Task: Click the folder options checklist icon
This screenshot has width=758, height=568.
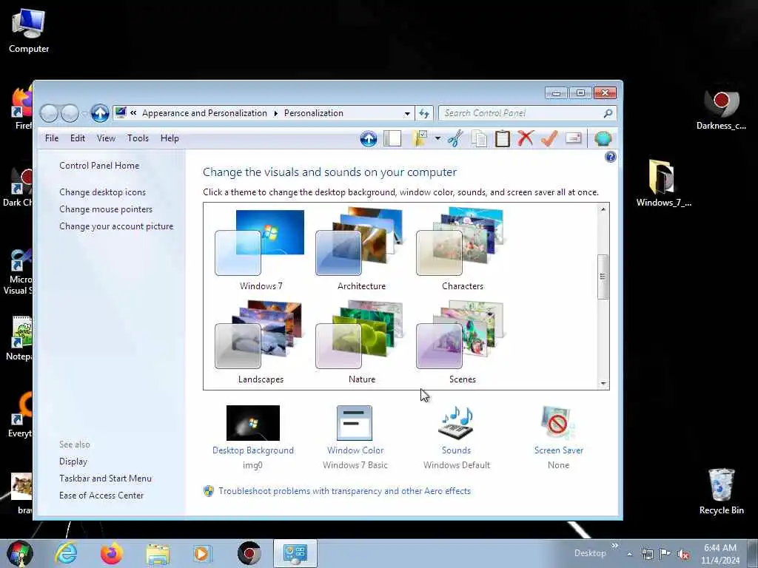Action: (420, 138)
